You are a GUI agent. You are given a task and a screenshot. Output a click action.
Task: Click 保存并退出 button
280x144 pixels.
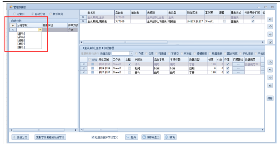(151, 137)
